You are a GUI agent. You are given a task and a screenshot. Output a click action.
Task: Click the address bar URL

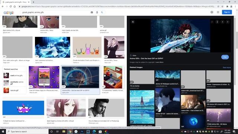pos(118,7)
